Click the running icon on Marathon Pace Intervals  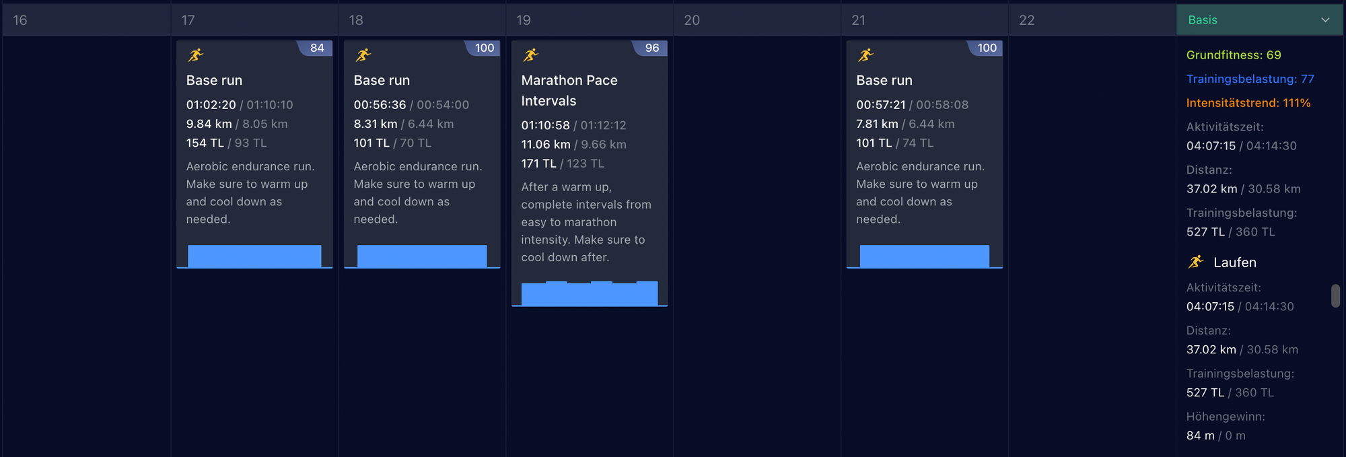(530, 55)
